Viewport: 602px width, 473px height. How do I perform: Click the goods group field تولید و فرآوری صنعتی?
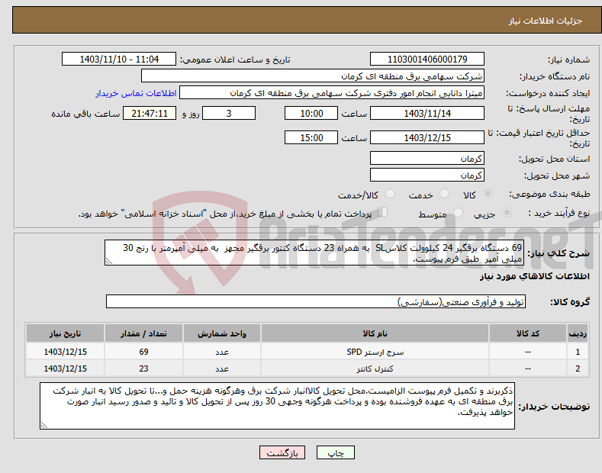click(316, 302)
